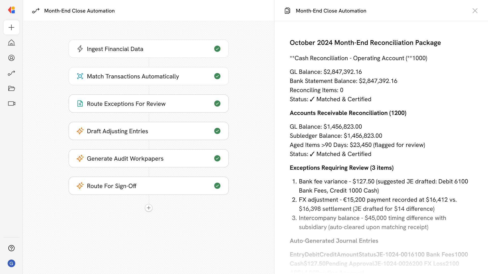Click the lightning bolt icon on Ingest Financial Data
The height and width of the screenshot is (274, 488).
[80, 49]
